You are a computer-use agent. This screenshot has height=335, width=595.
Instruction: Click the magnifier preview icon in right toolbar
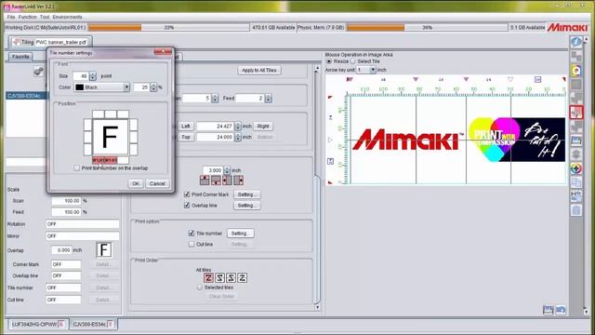(x=576, y=71)
